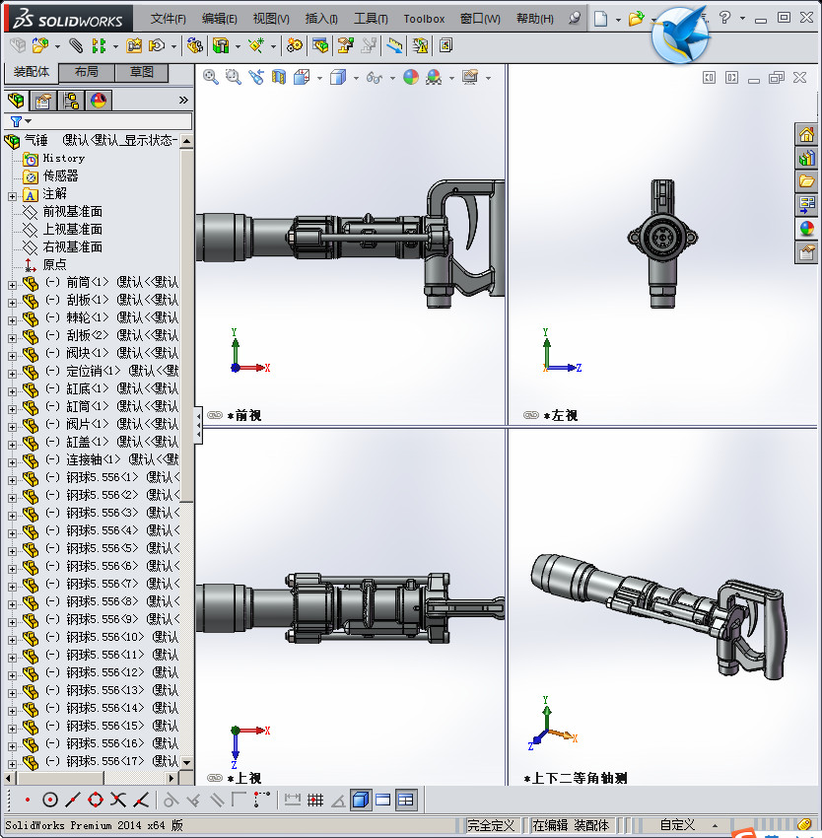
Task: Select the Line sketch tool
Action: click(x=75, y=800)
